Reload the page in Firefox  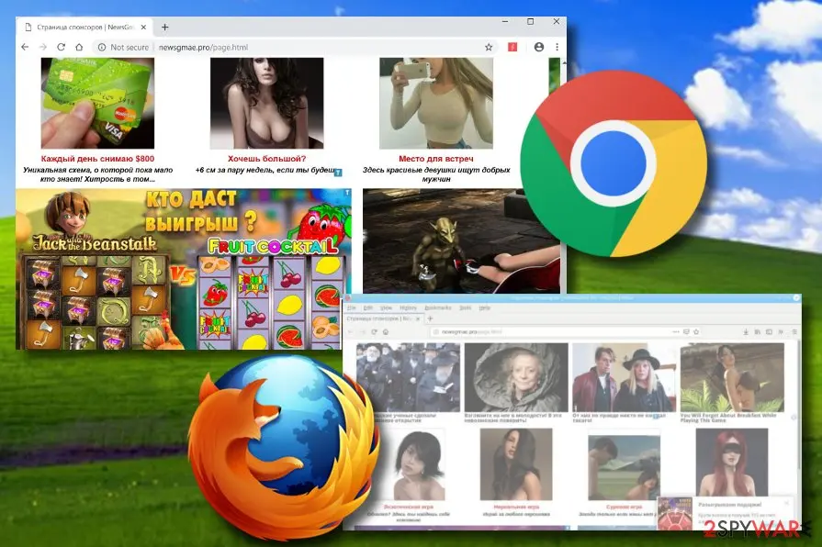pos(375,331)
